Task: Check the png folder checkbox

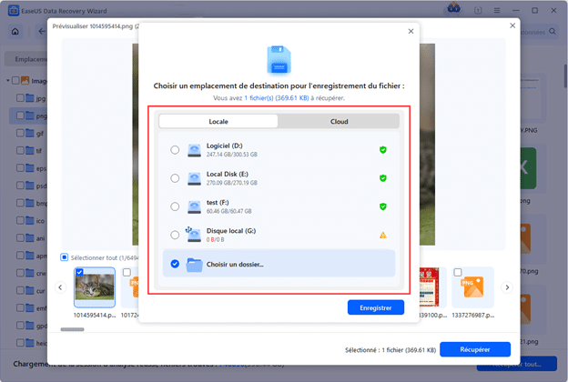Action: (x=20, y=116)
